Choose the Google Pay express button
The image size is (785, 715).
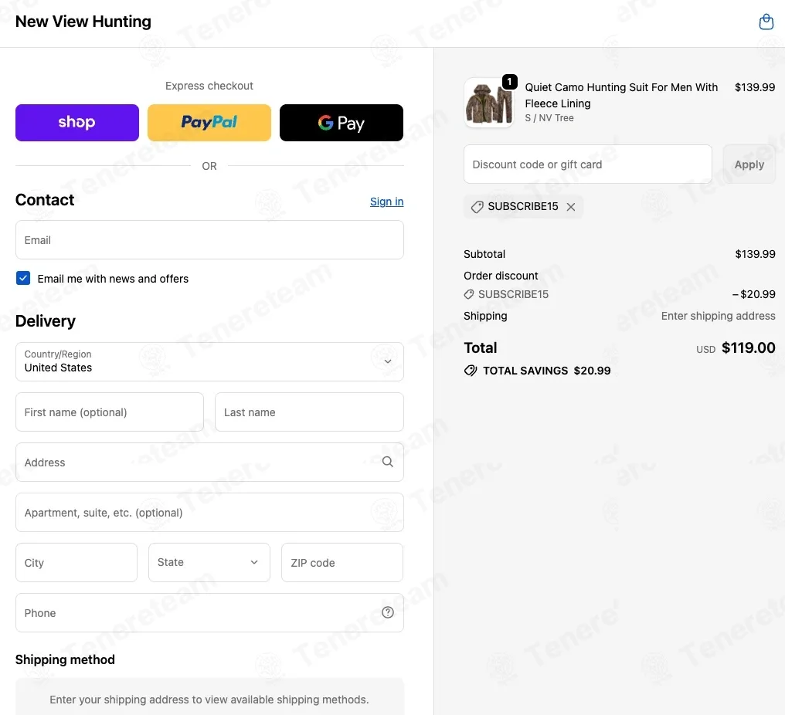(x=342, y=123)
